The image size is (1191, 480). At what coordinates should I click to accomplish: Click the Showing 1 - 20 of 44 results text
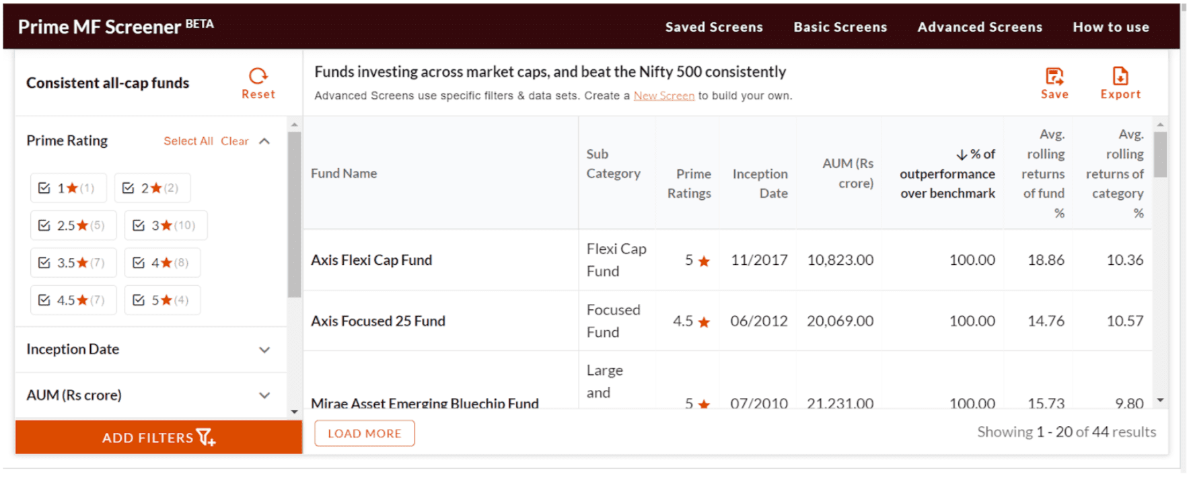(x=1067, y=432)
